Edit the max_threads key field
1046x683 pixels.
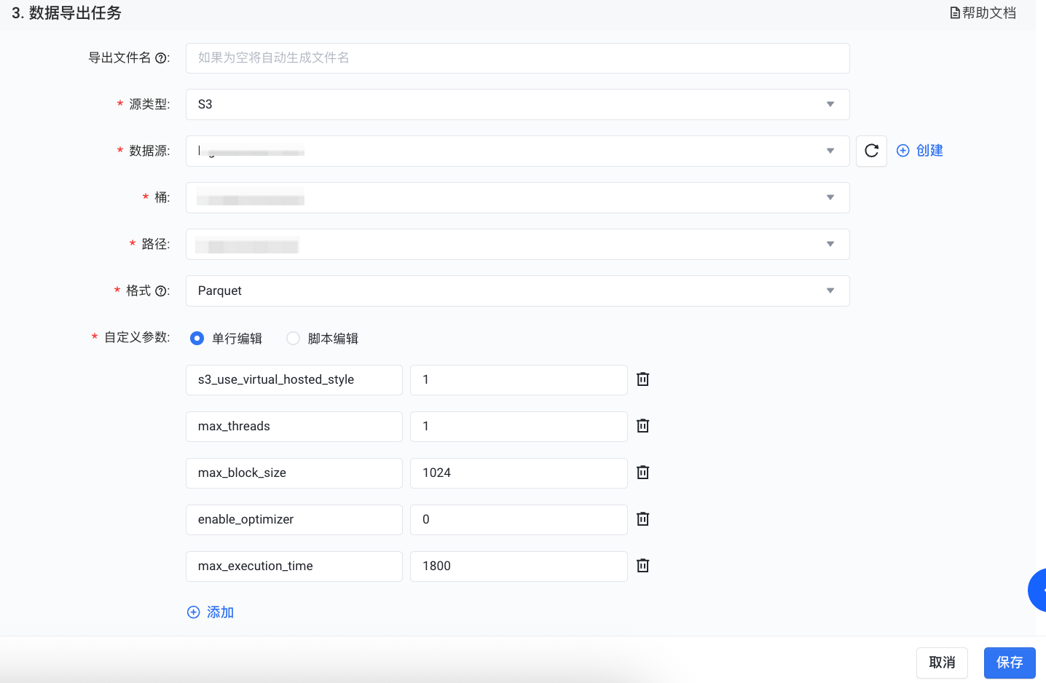294,427
